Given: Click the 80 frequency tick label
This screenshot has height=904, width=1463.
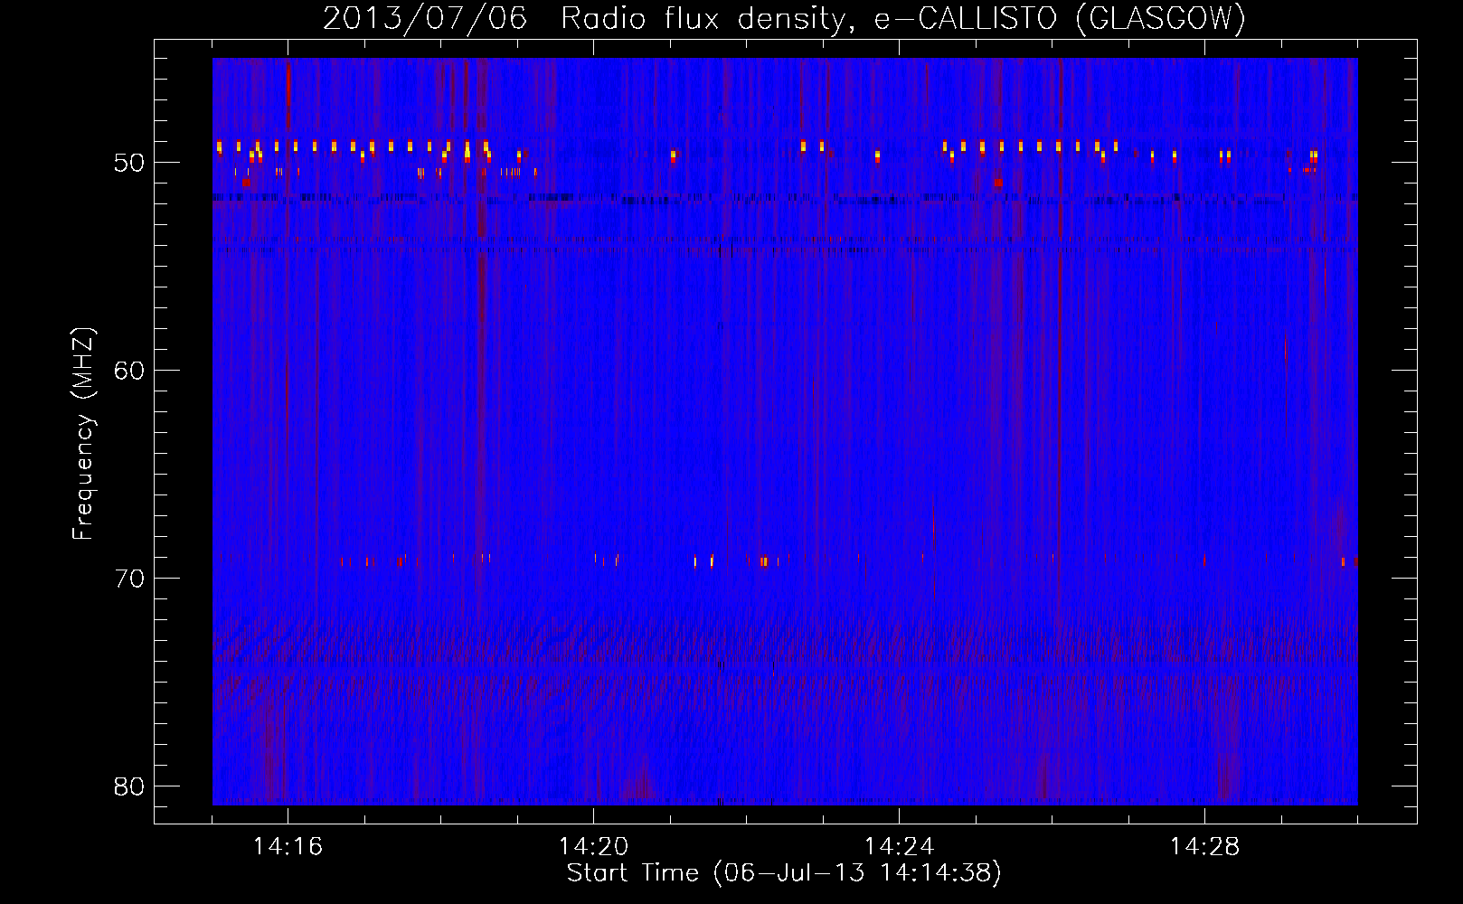Looking at the screenshot, I should [129, 786].
